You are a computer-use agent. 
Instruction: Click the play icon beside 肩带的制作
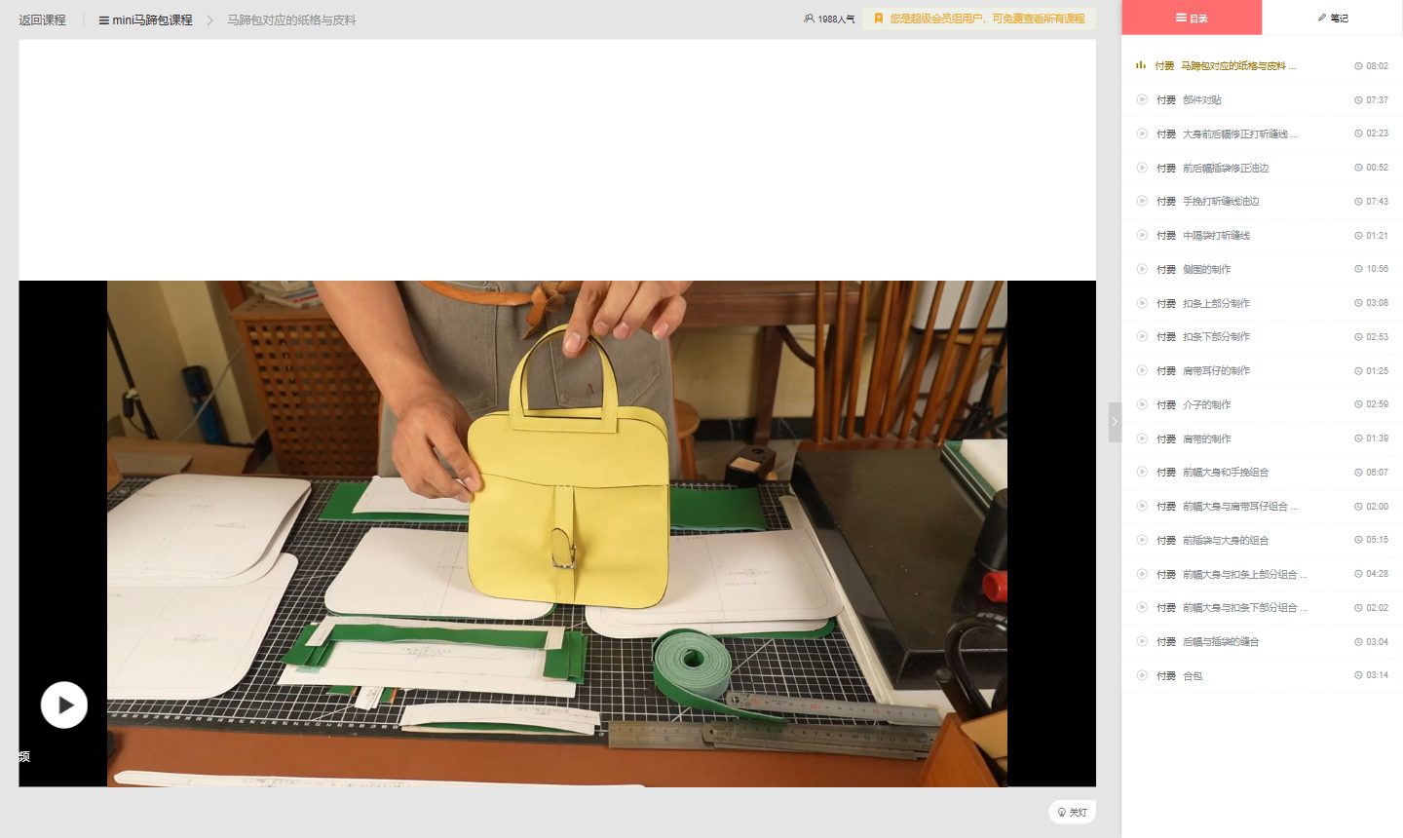[1142, 438]
